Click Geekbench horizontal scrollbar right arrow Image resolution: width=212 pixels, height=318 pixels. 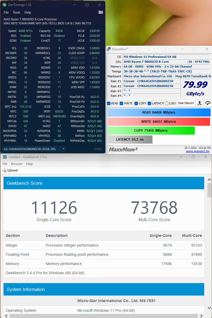pyautogui.click(x=201, y=316)
